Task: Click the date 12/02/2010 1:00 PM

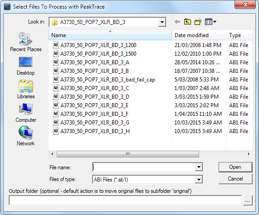Action: (x=198, y=53)
